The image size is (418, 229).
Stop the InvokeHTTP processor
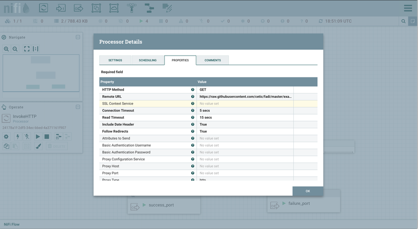coord(46,137)
